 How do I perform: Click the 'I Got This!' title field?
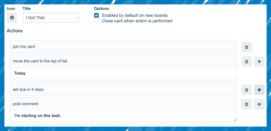point(51,18)
